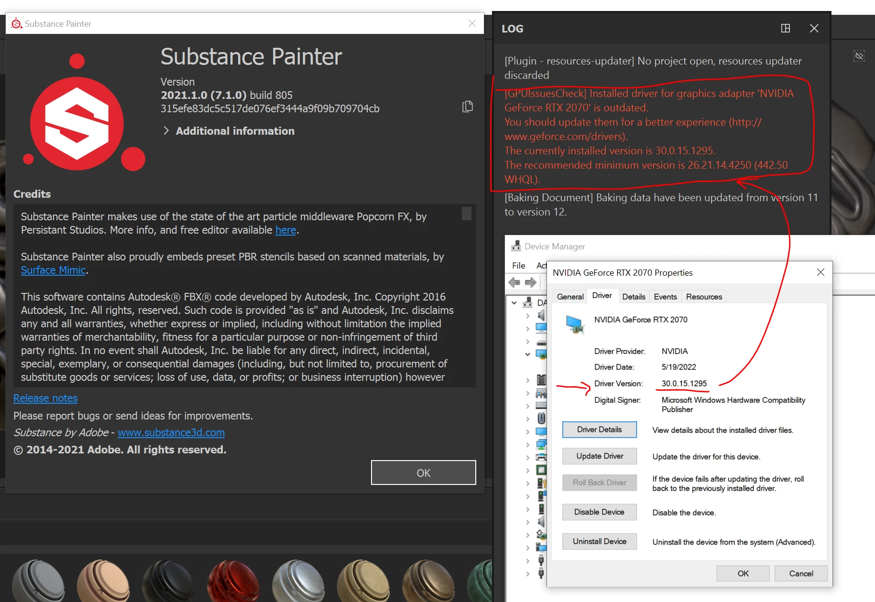
Task: Open the Release notes link
Action: (x=45, y=398)
